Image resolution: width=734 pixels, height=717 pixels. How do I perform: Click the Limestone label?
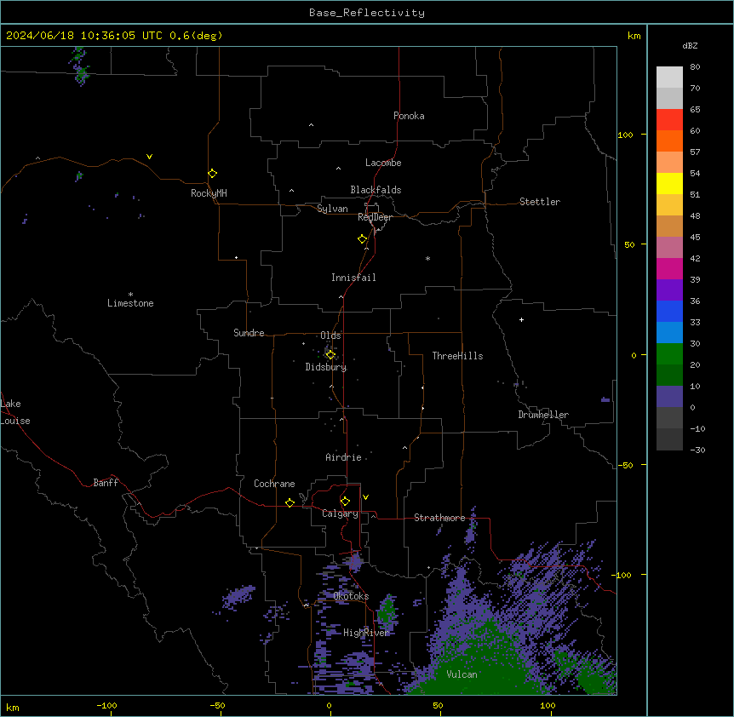130,303
